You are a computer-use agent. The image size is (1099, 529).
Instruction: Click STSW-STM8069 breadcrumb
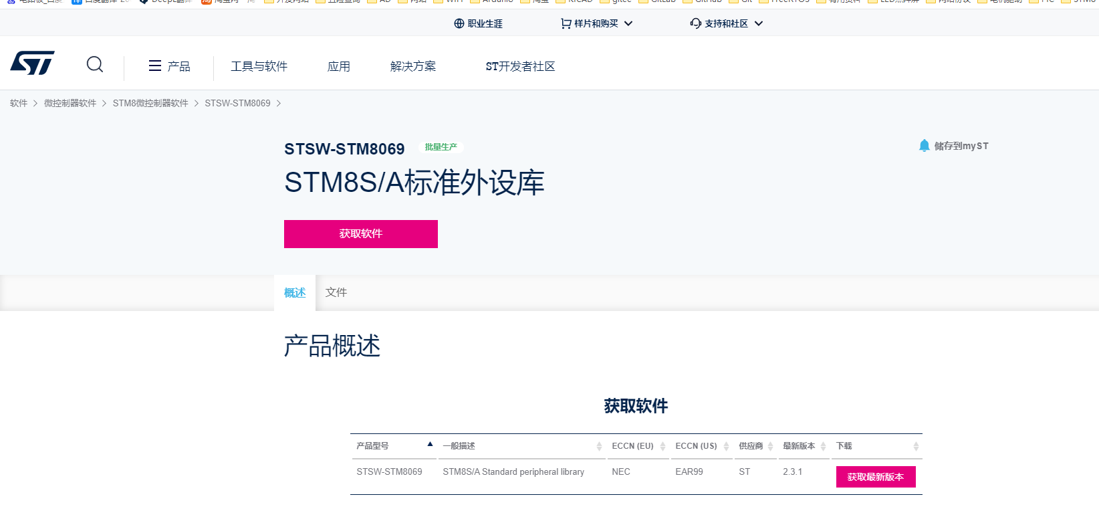coord(237,103)
